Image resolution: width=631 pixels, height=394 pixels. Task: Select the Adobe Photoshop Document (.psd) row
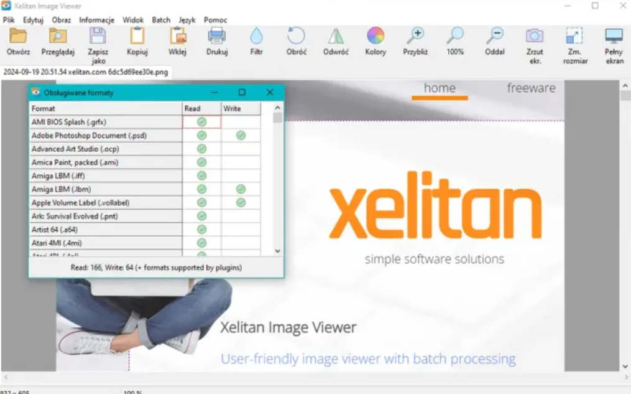point(145,135)
